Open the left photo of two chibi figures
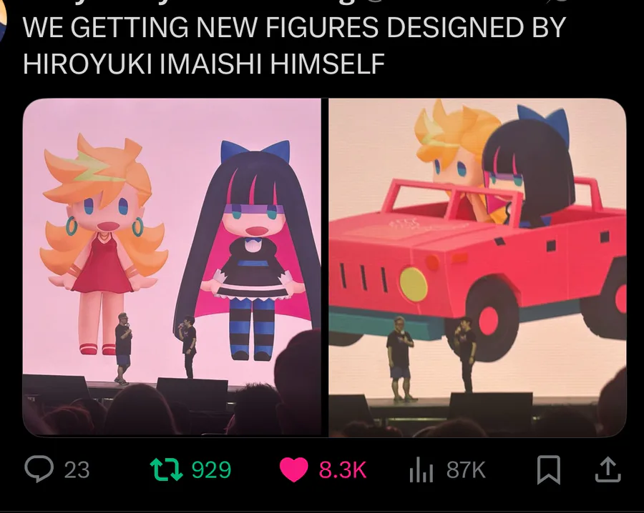This screenshot has width=644, height=513. (172, 267)
